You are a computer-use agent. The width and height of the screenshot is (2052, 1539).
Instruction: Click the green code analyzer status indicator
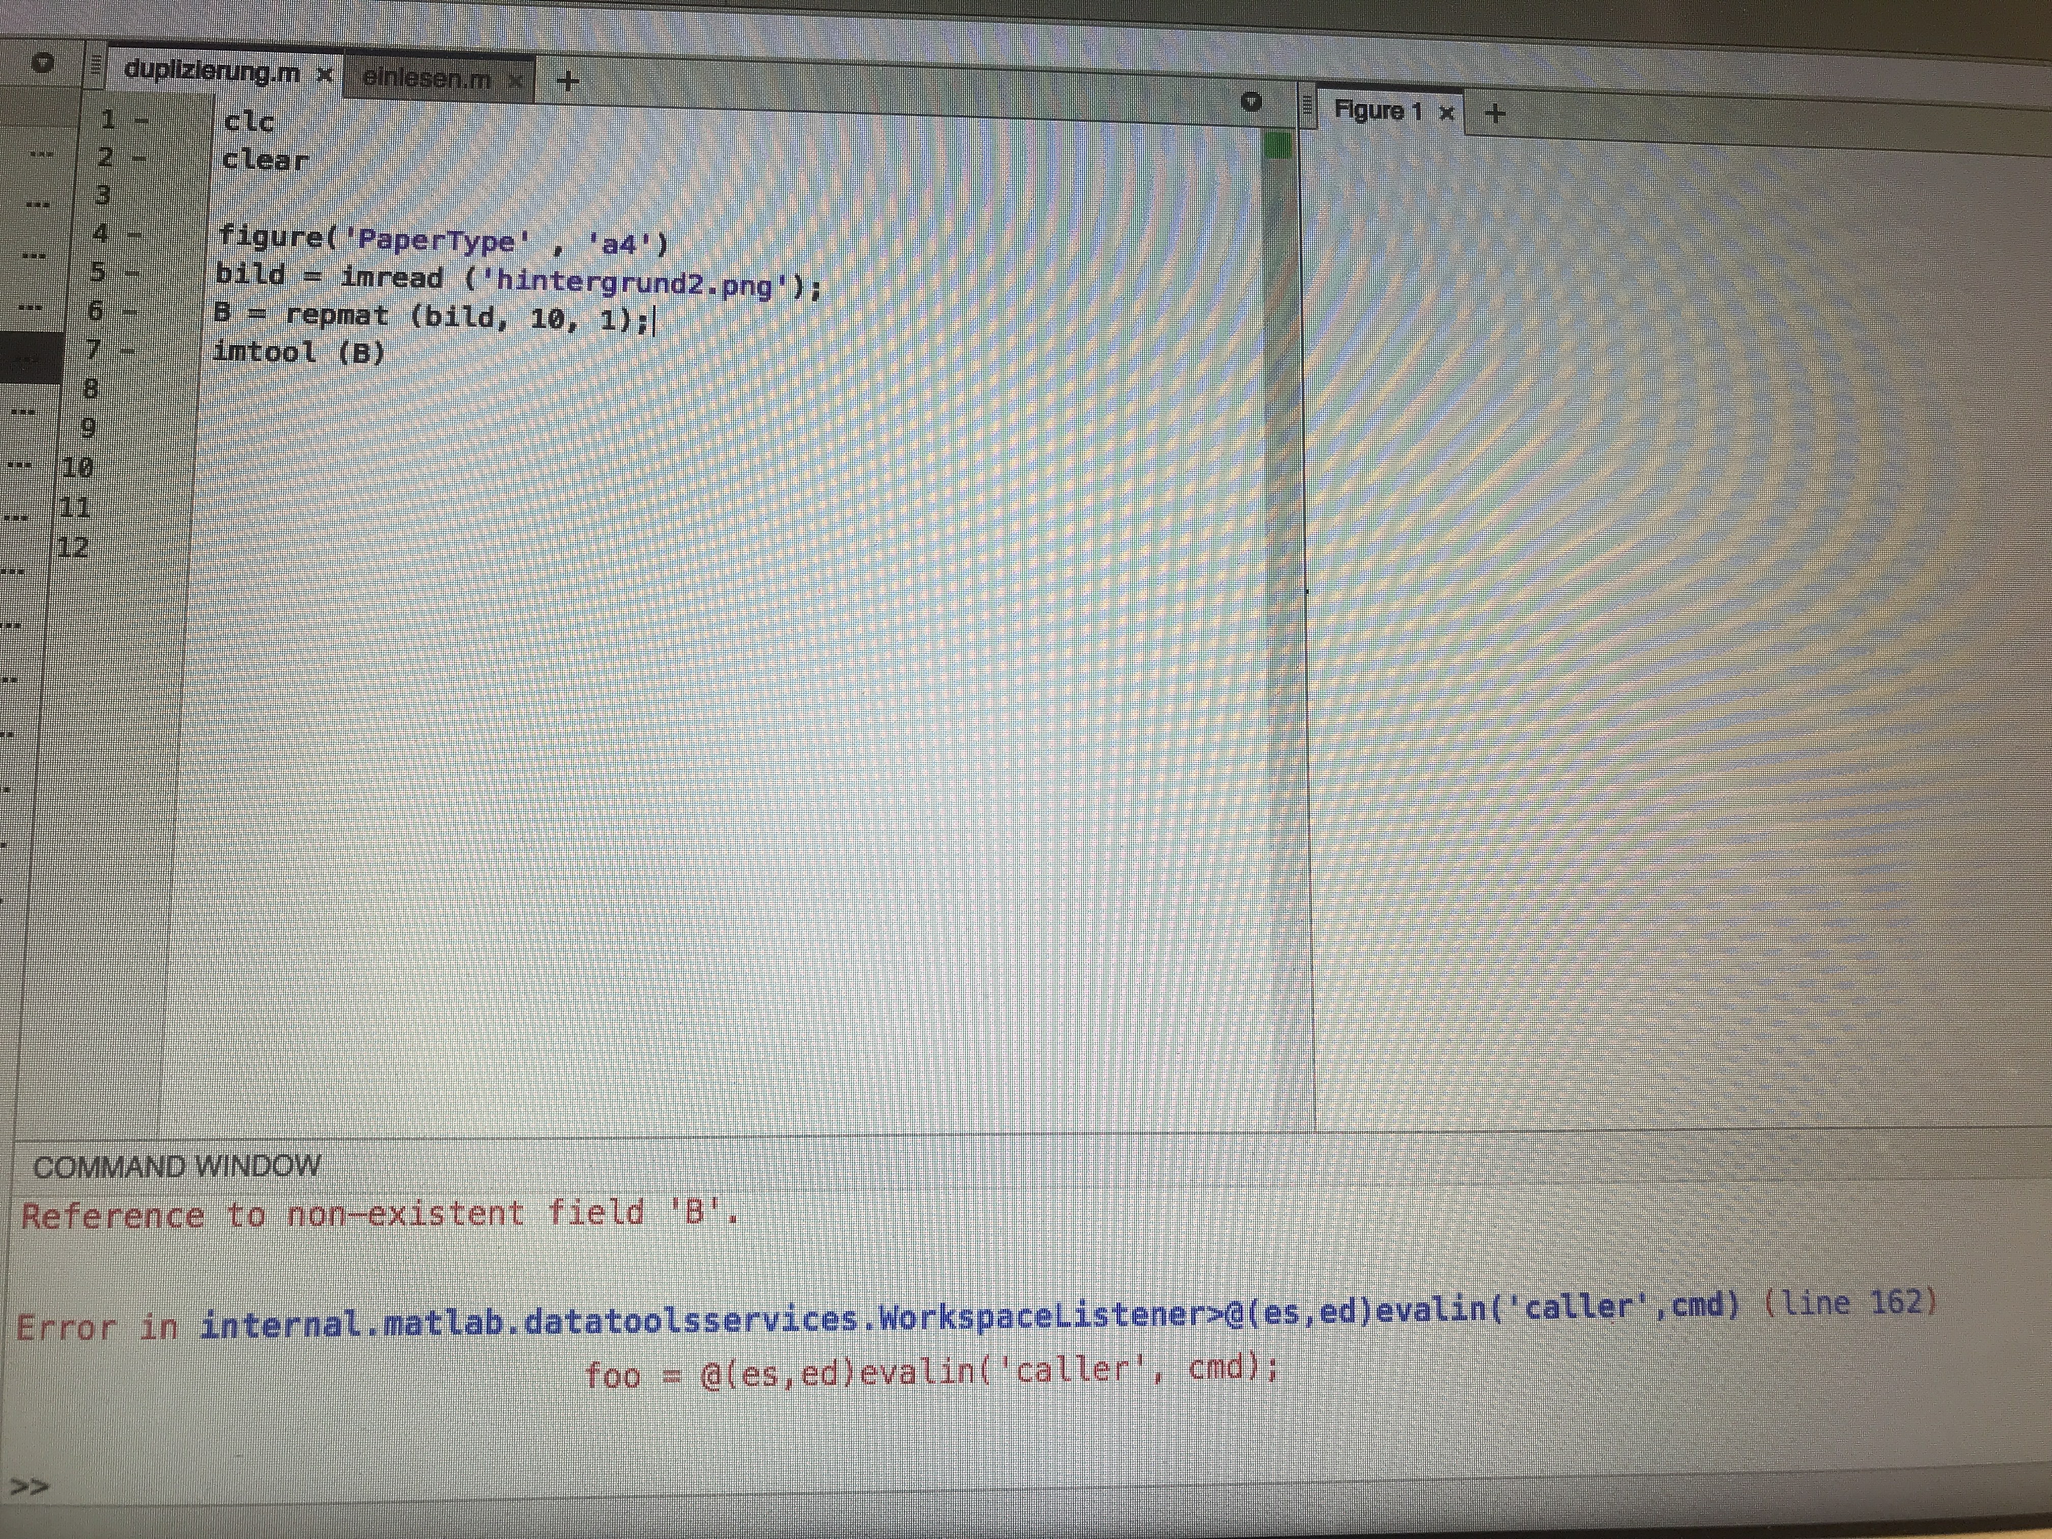pos(1278,146)
